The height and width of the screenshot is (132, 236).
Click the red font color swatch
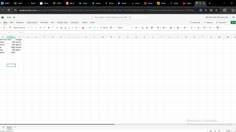coord(83,28)
